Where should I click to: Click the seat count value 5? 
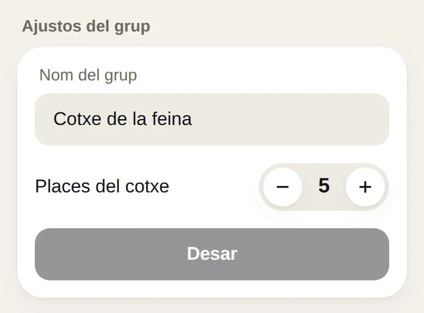(x=324, y=186)
